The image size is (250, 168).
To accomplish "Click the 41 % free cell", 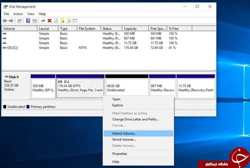I will click(172, 48).
